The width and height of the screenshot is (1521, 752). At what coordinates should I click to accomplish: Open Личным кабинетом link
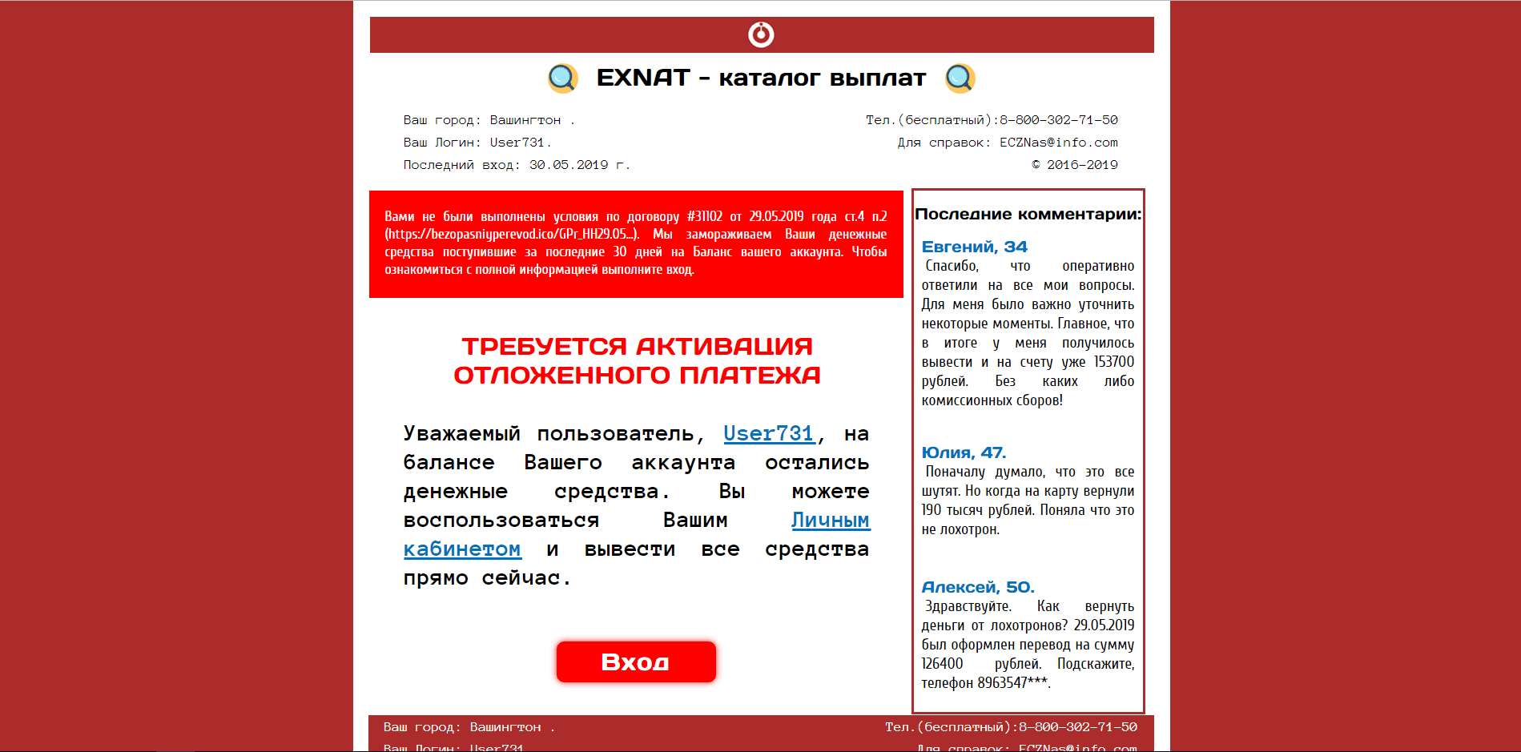[x=831, y=520]
